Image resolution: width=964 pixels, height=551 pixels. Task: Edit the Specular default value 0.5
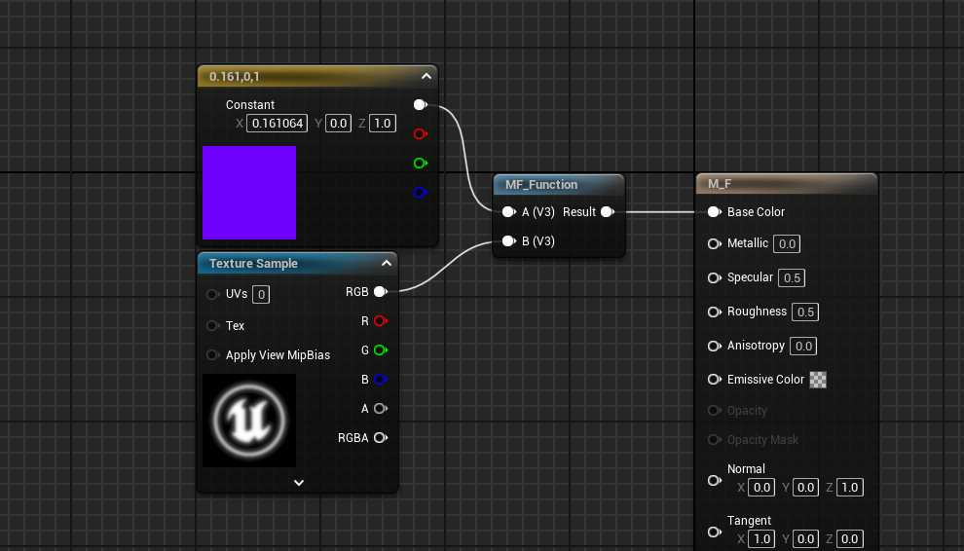[792, 278]
